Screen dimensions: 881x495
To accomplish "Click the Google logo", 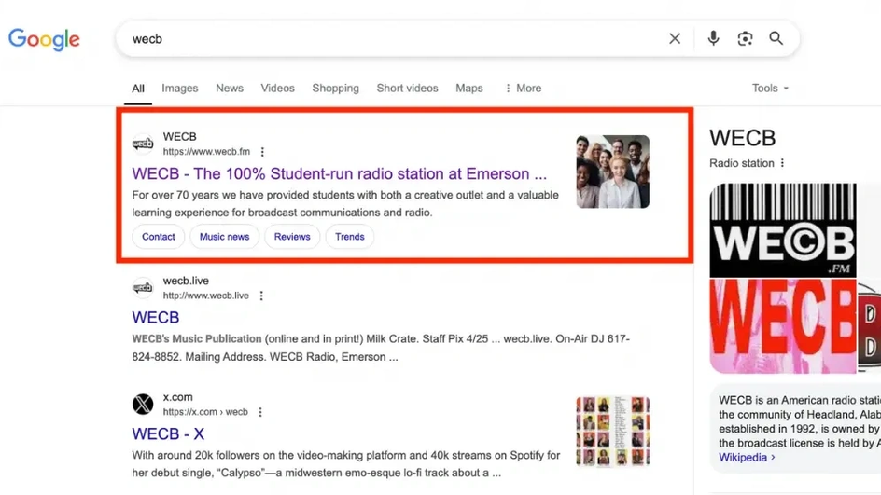I will tap(44, 39).
